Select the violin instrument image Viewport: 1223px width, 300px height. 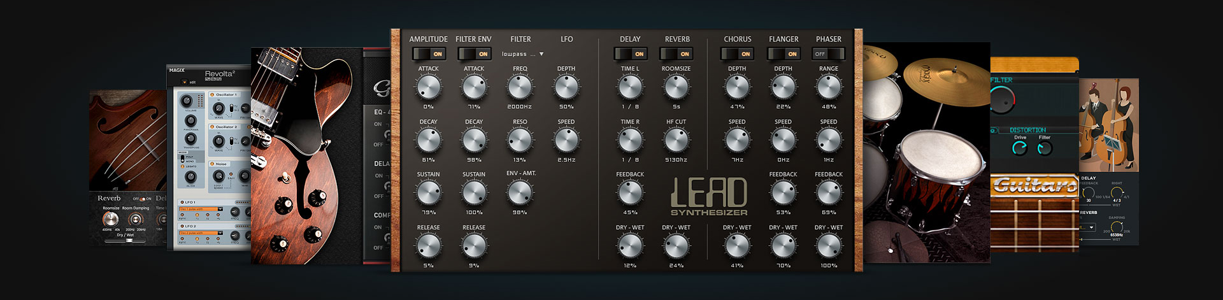[x=127, y=140]
